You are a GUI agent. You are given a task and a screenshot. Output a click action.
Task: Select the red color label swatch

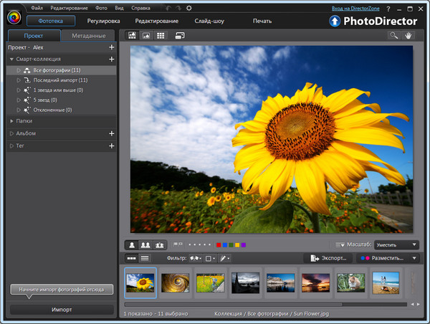[219, 245]
